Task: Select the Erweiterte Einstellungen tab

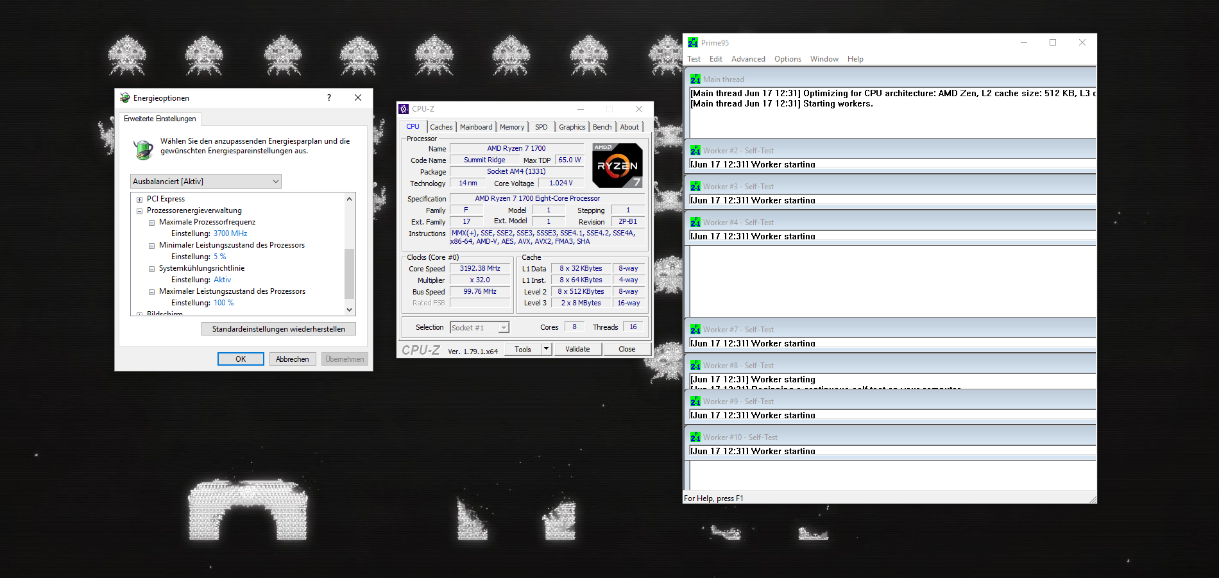Action: click(x=160, y=119)
